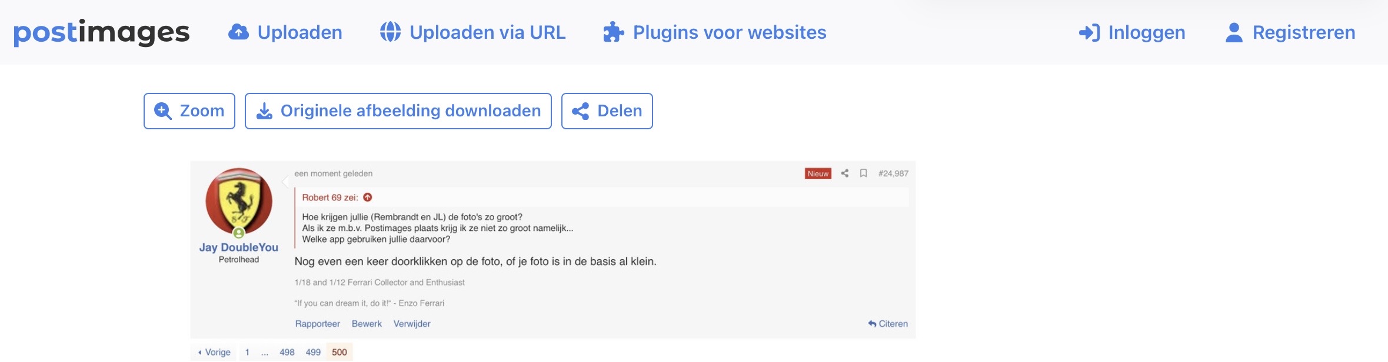Click the Enzo Ferrari quote signature line
Viewport: 1388px width, 362px height.
[x=370, y=303]
